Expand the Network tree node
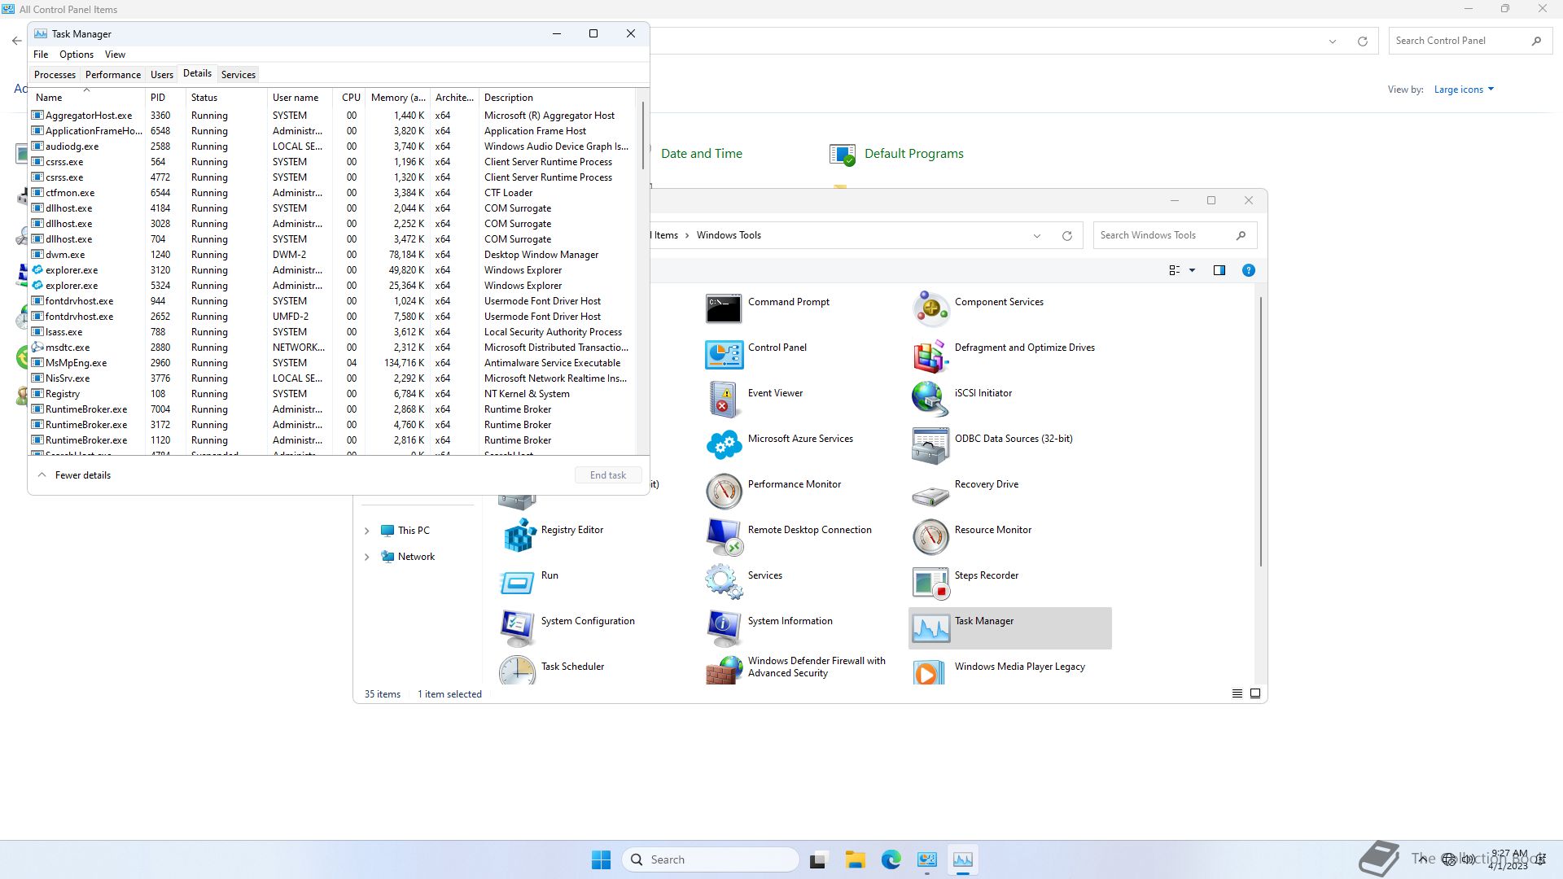Viewport: 1563px width, 879px height. pyautogui.click(x=366, y=557)
